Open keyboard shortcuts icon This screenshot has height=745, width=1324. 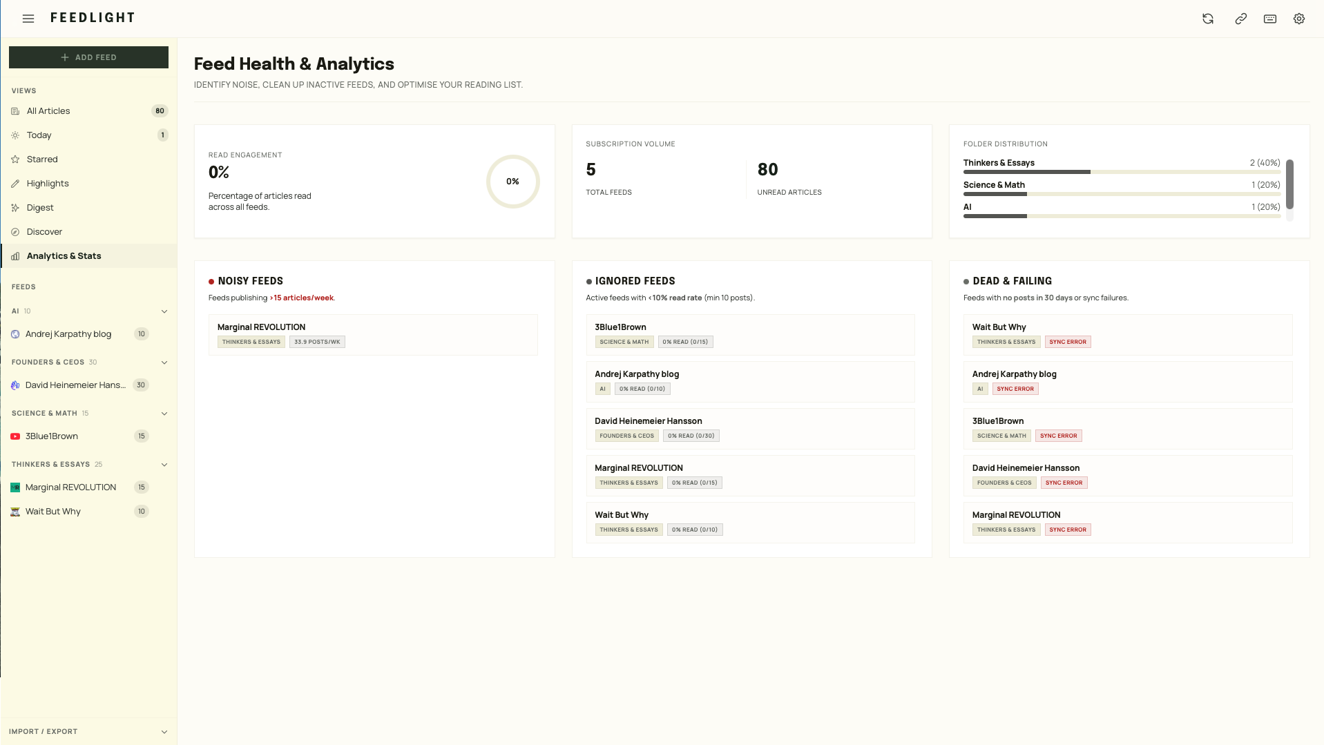point(1269,19)
